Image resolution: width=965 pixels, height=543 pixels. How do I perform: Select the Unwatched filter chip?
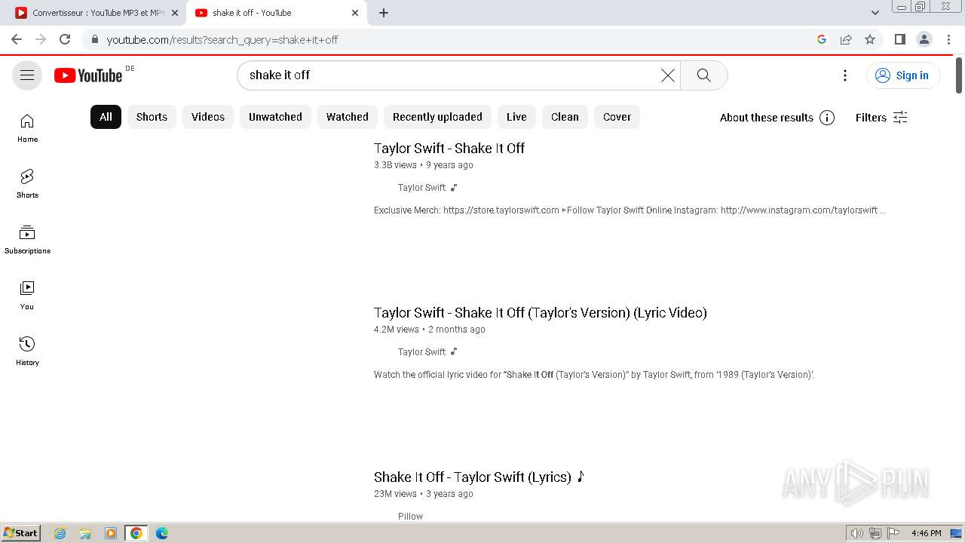[275, 117]
